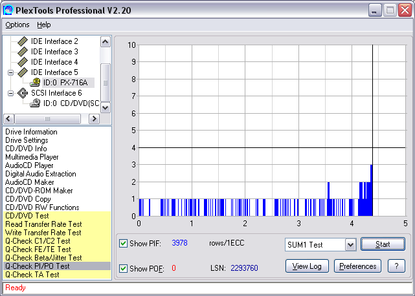This screenshot has width=415, height=296.
Task: Open Multimedia Player
Action: [32, 157]
